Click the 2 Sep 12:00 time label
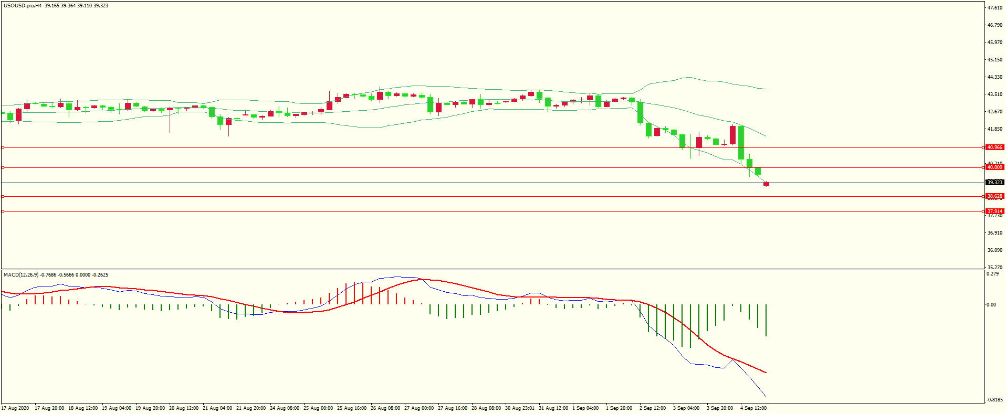The image size is (1006, 414). (x=653, y=408)
